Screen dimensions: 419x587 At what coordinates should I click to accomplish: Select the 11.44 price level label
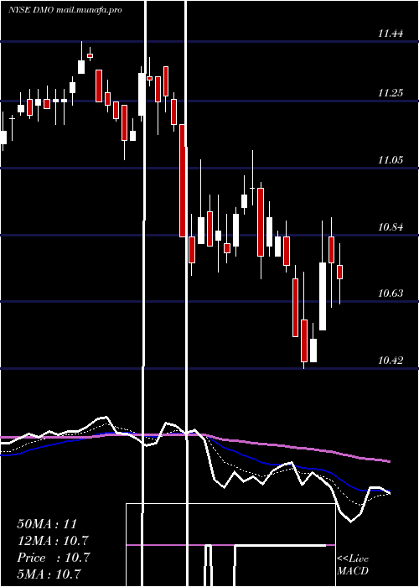coord(391,34)
